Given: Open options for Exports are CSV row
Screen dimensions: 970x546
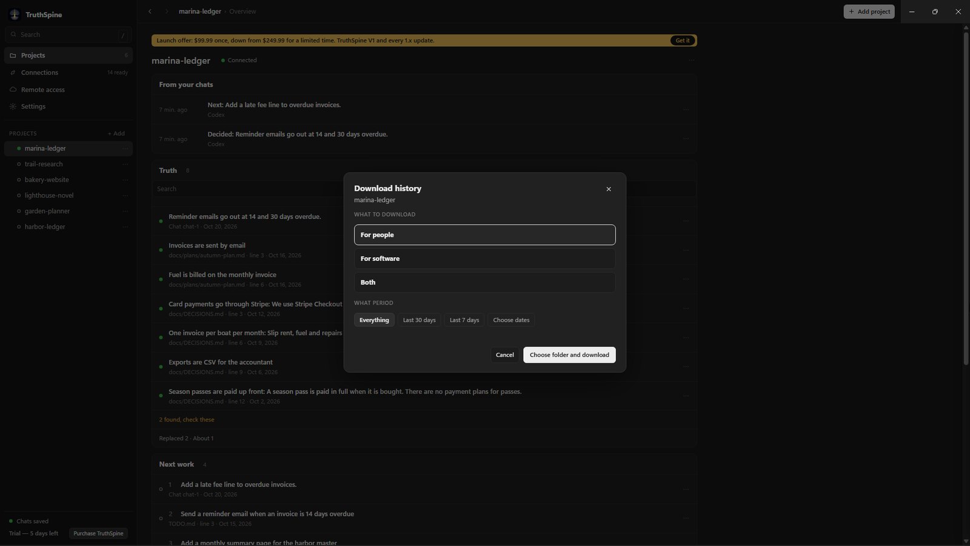Looking at the screenshot, I should click(x=686, y=366).
